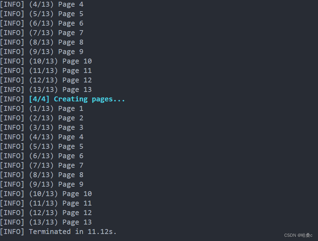Click "(9/13) Page 9" after Creating pages

(56, 185)
